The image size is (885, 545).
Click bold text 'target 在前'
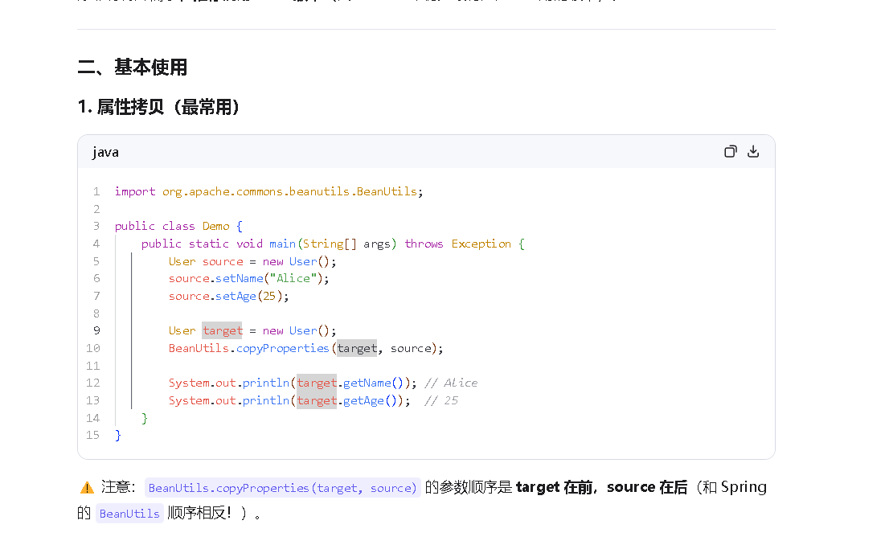coord(554,487)
